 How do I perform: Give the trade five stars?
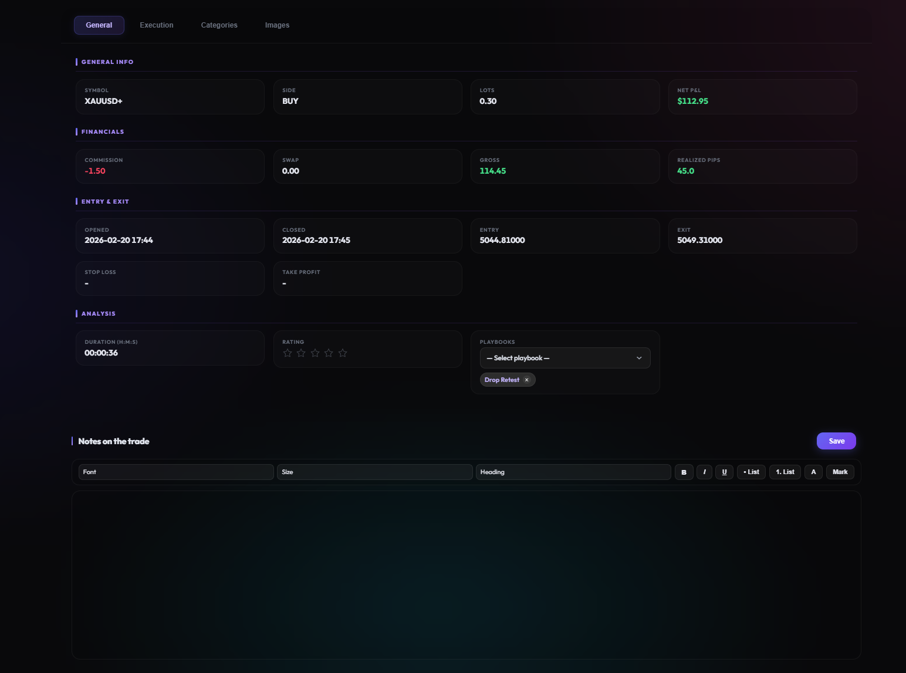343,353
